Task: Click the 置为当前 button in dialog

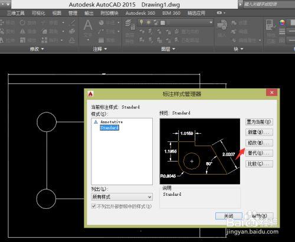Action: [259, 122]
